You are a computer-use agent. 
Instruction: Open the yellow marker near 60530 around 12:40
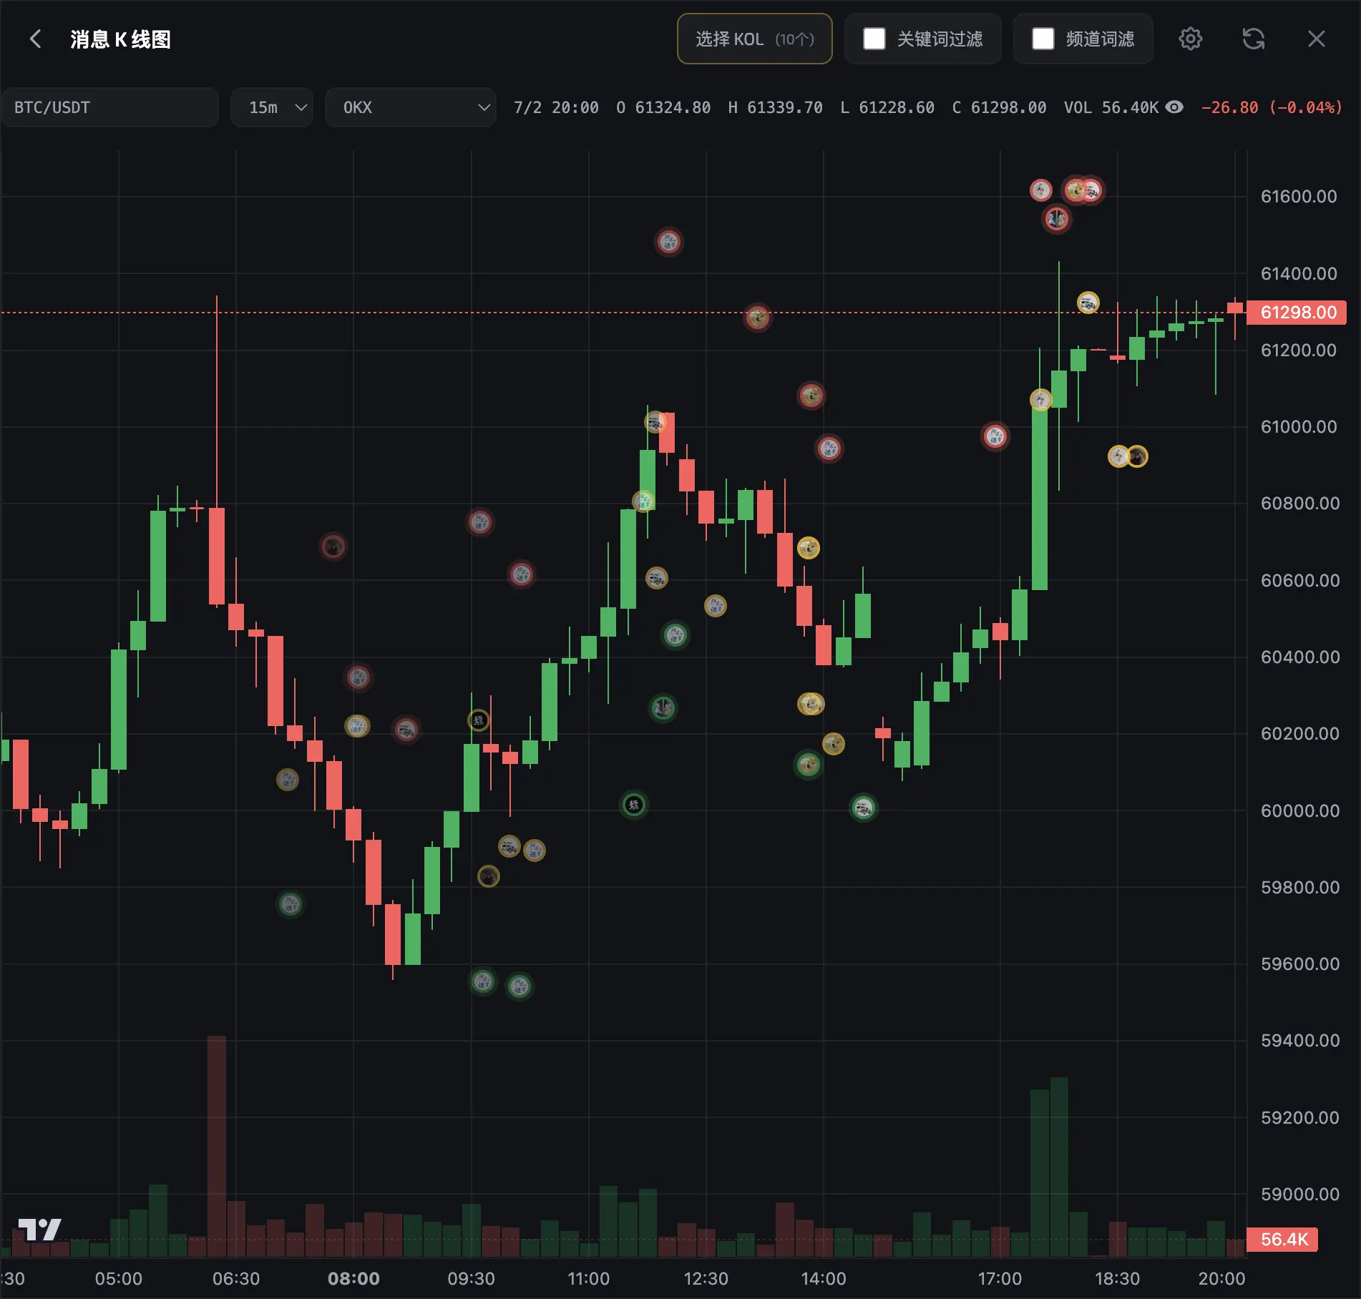716,606
